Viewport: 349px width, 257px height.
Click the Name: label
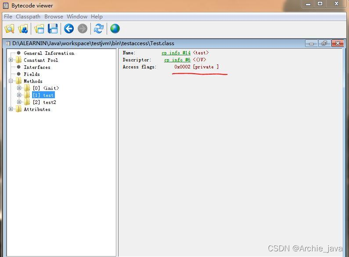129,53
